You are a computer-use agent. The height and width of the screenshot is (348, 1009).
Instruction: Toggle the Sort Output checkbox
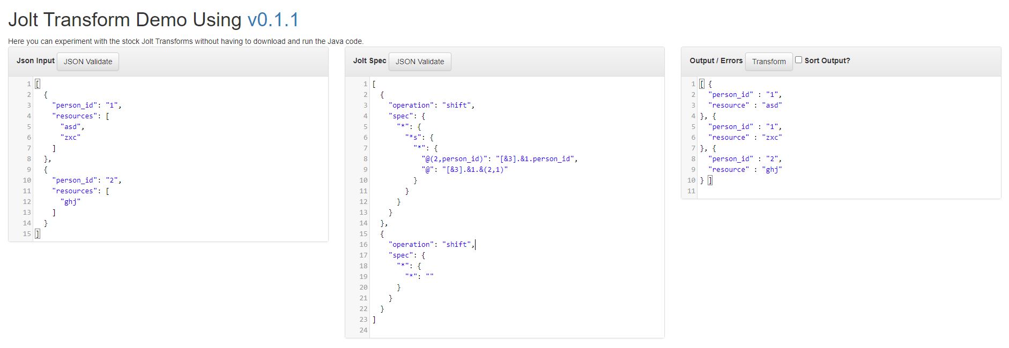pos(798,60)
